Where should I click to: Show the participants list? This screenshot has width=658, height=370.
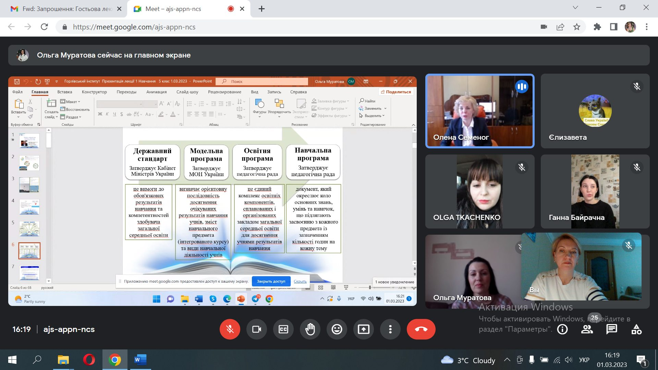pos(587,329)
